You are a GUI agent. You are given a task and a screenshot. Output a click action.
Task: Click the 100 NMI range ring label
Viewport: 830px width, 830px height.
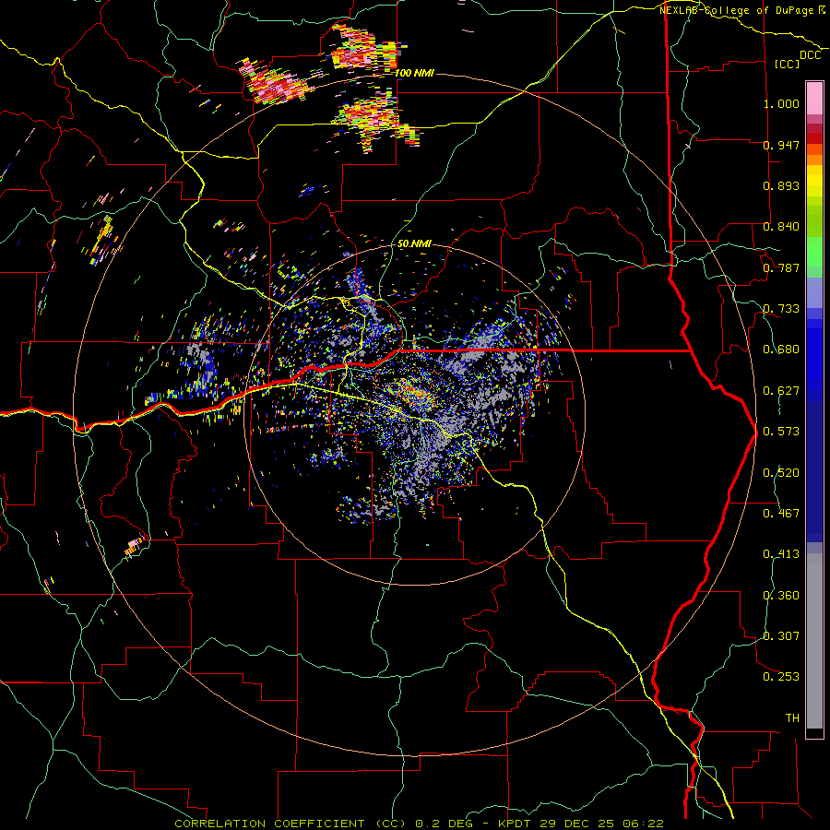tap(414, 73)
